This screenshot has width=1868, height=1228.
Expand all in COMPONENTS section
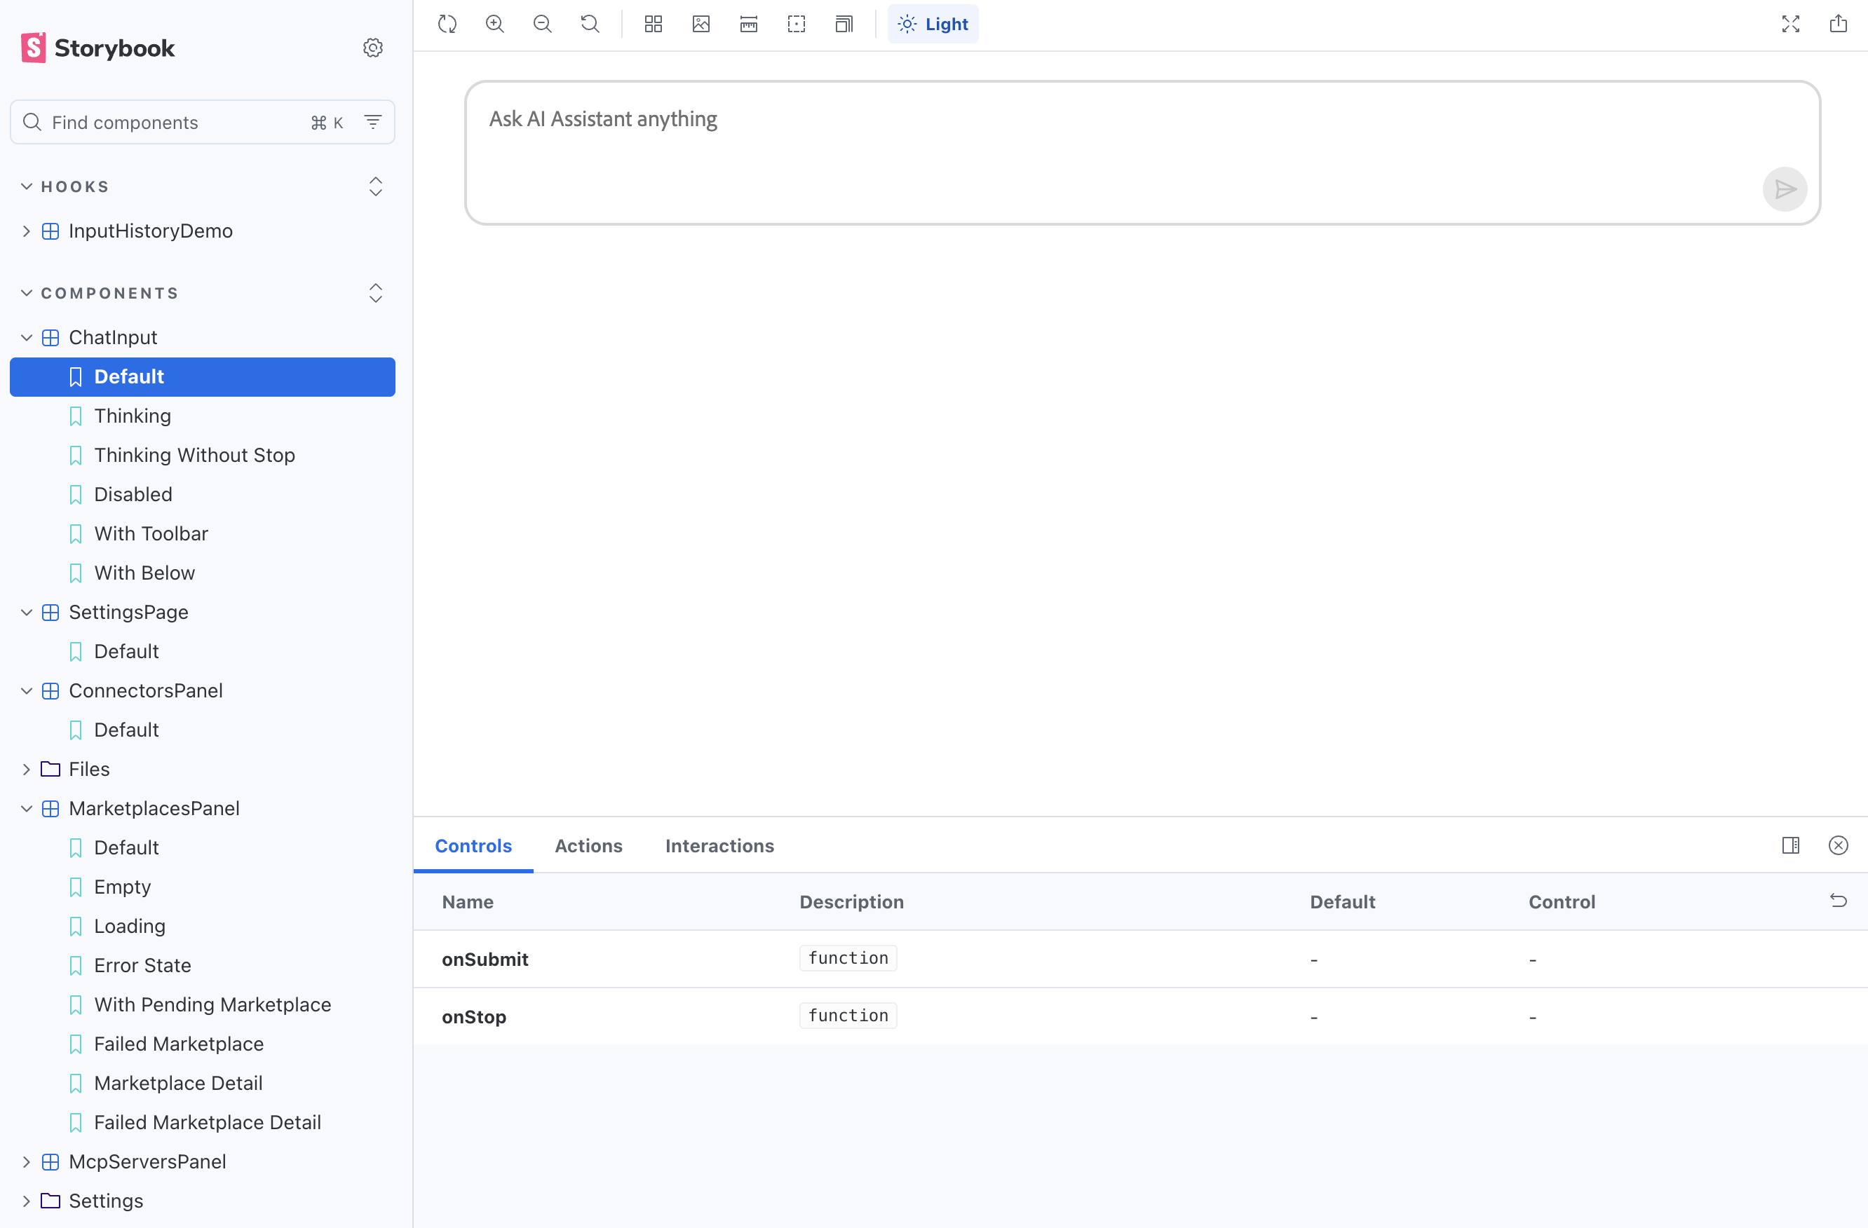376,294
